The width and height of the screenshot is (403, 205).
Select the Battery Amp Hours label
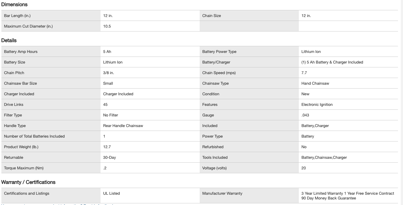(21, 52)
